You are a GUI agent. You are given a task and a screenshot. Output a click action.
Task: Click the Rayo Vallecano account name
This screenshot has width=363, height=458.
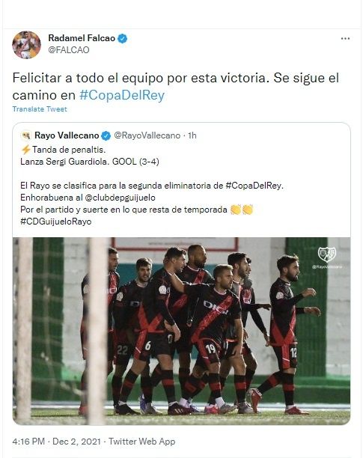point(67,135)
